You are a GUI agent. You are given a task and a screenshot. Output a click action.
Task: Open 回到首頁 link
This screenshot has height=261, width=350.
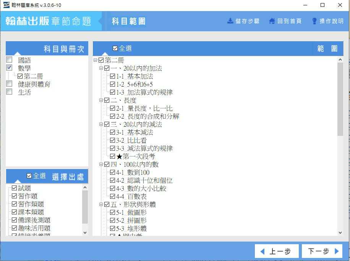pos(289,21)
